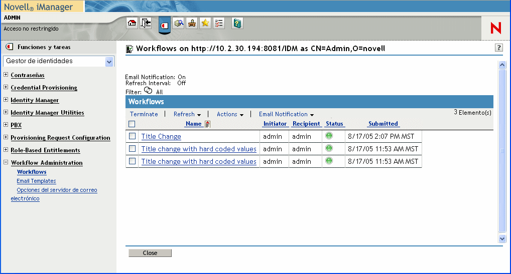Sort by Submitted column header
Screen dimensions: 511x274
[384, 124]
